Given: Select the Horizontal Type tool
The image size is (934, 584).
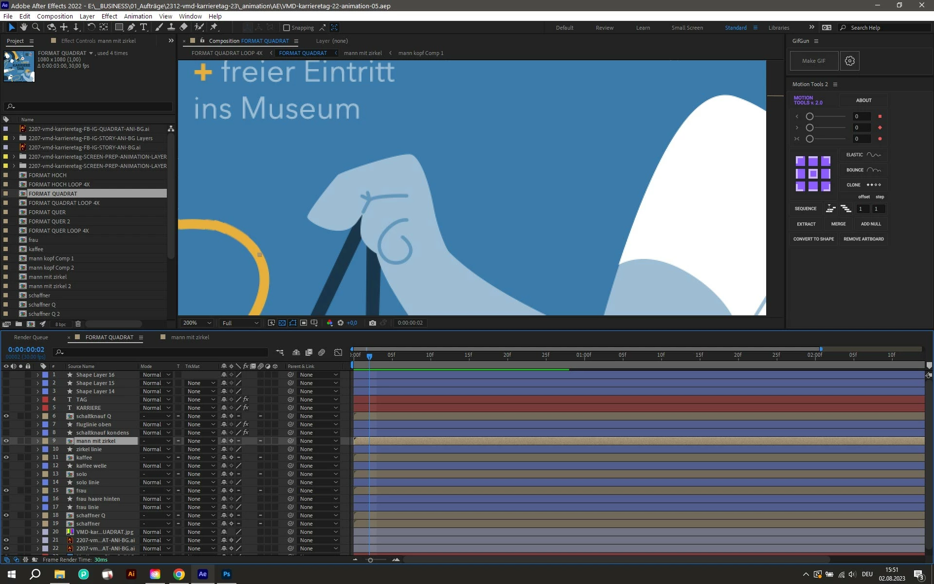Looking at the screenshot, I should 144,28.
